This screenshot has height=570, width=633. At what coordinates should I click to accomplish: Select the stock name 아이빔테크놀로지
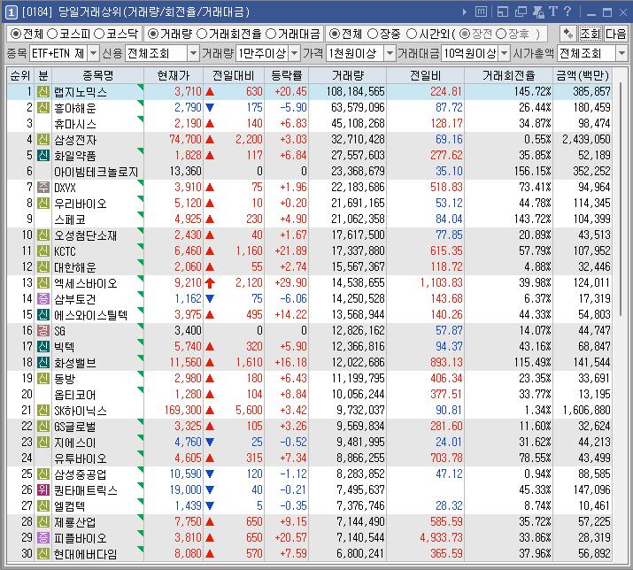pyautogui.click(x=96, y=172)
